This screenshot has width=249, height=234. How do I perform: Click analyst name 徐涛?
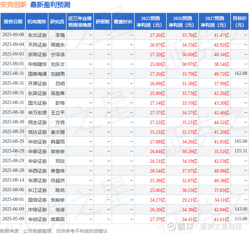60,210
